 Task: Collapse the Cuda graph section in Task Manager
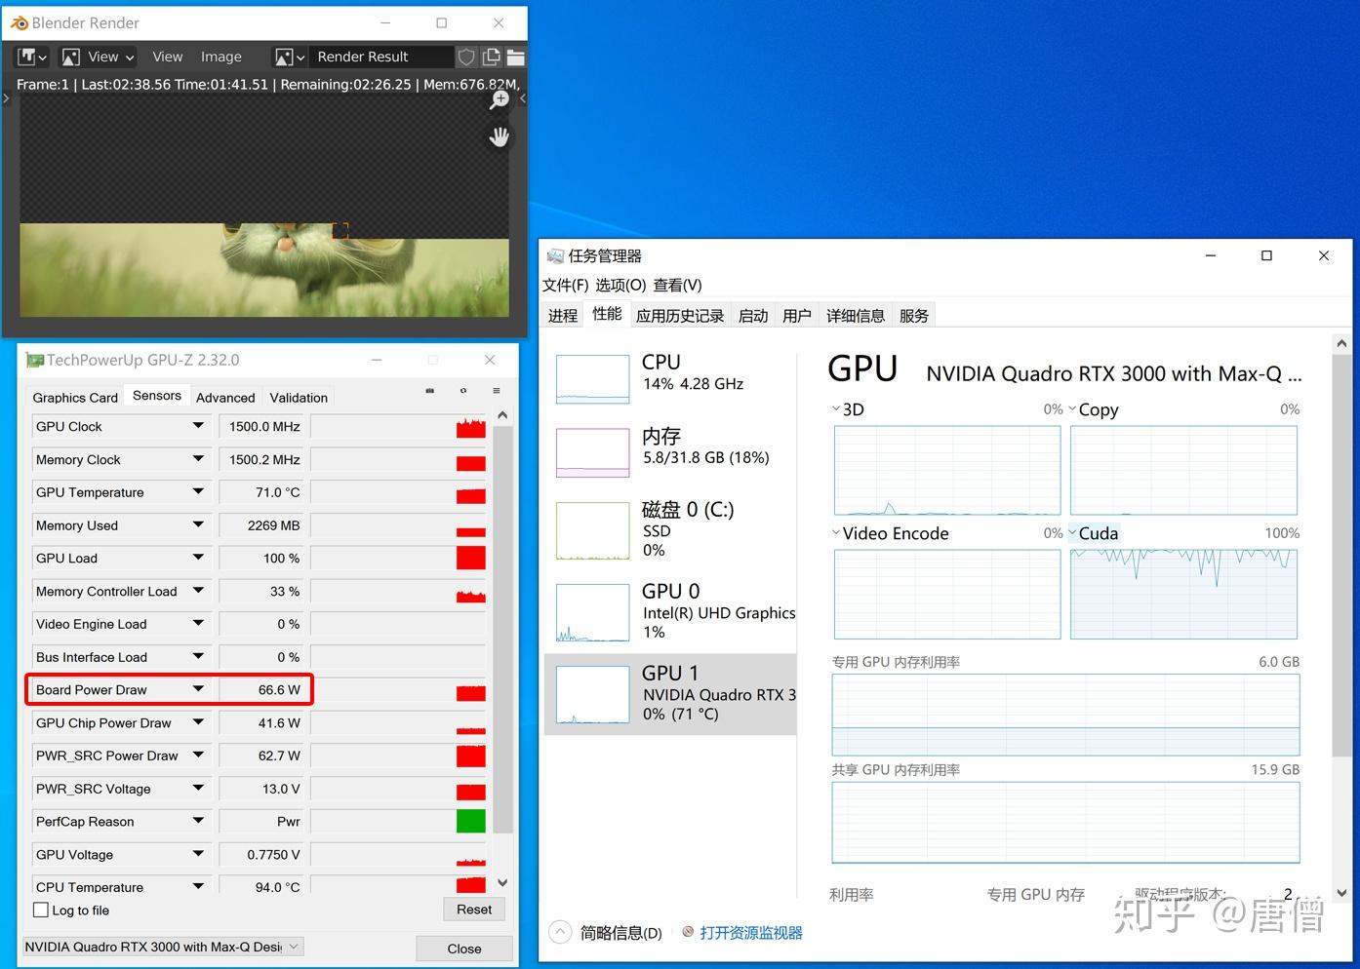point(1071,533)
